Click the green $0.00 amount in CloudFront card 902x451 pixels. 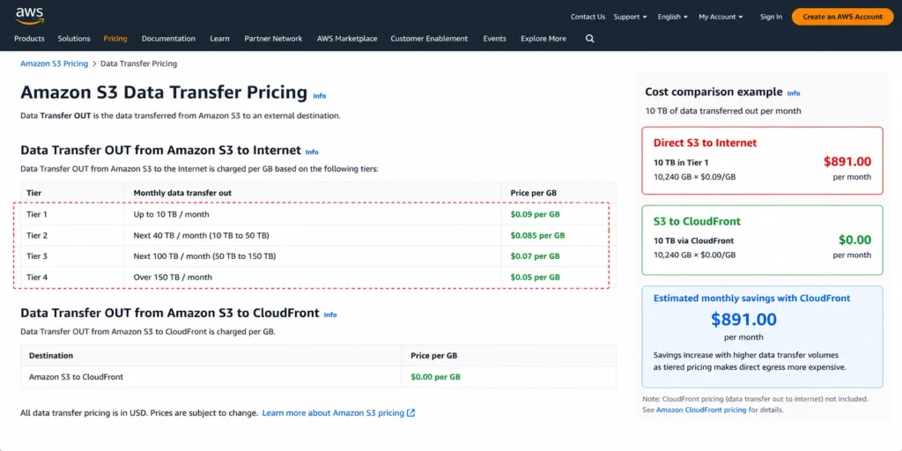coord(854,240)
